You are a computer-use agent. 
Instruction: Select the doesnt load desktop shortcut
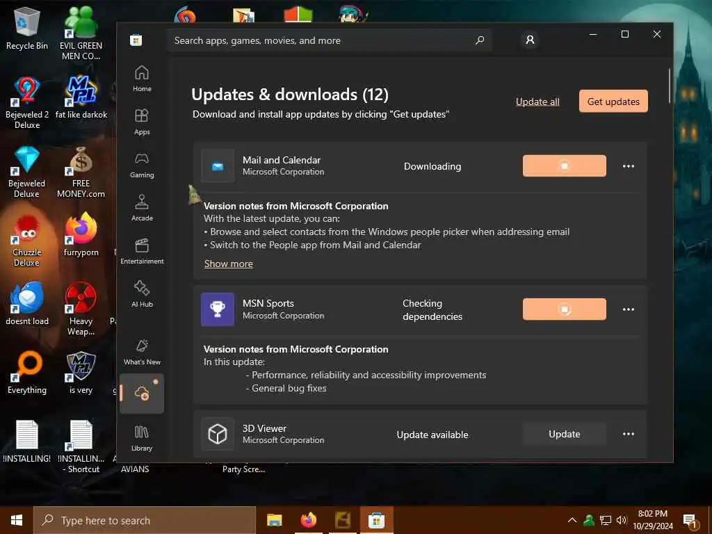(x=27, y=303)
